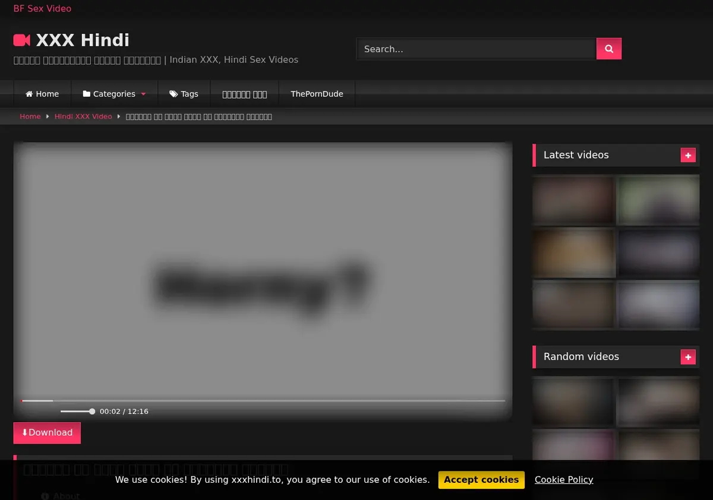Viewport: 713px width, 500px height.
Task: Click the 00:02 / 12:16 time display
Action: tap(124, 411)
